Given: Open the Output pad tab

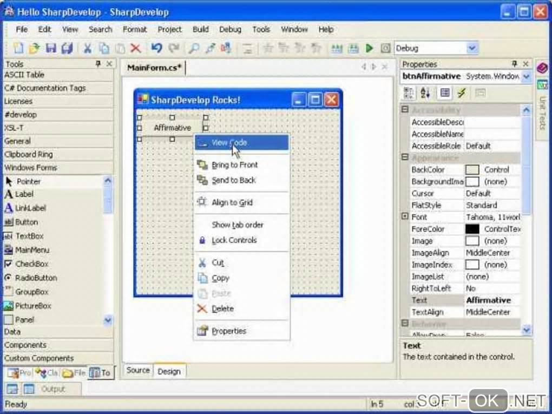Looking at the screenshot, I should 53,389.
